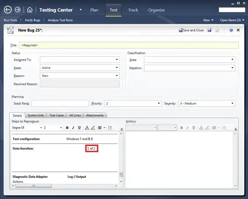The height and width of the screenshot is (199, 248).
Task: Apply bold in Steps to Reproduce
Action: pos(67,128)
